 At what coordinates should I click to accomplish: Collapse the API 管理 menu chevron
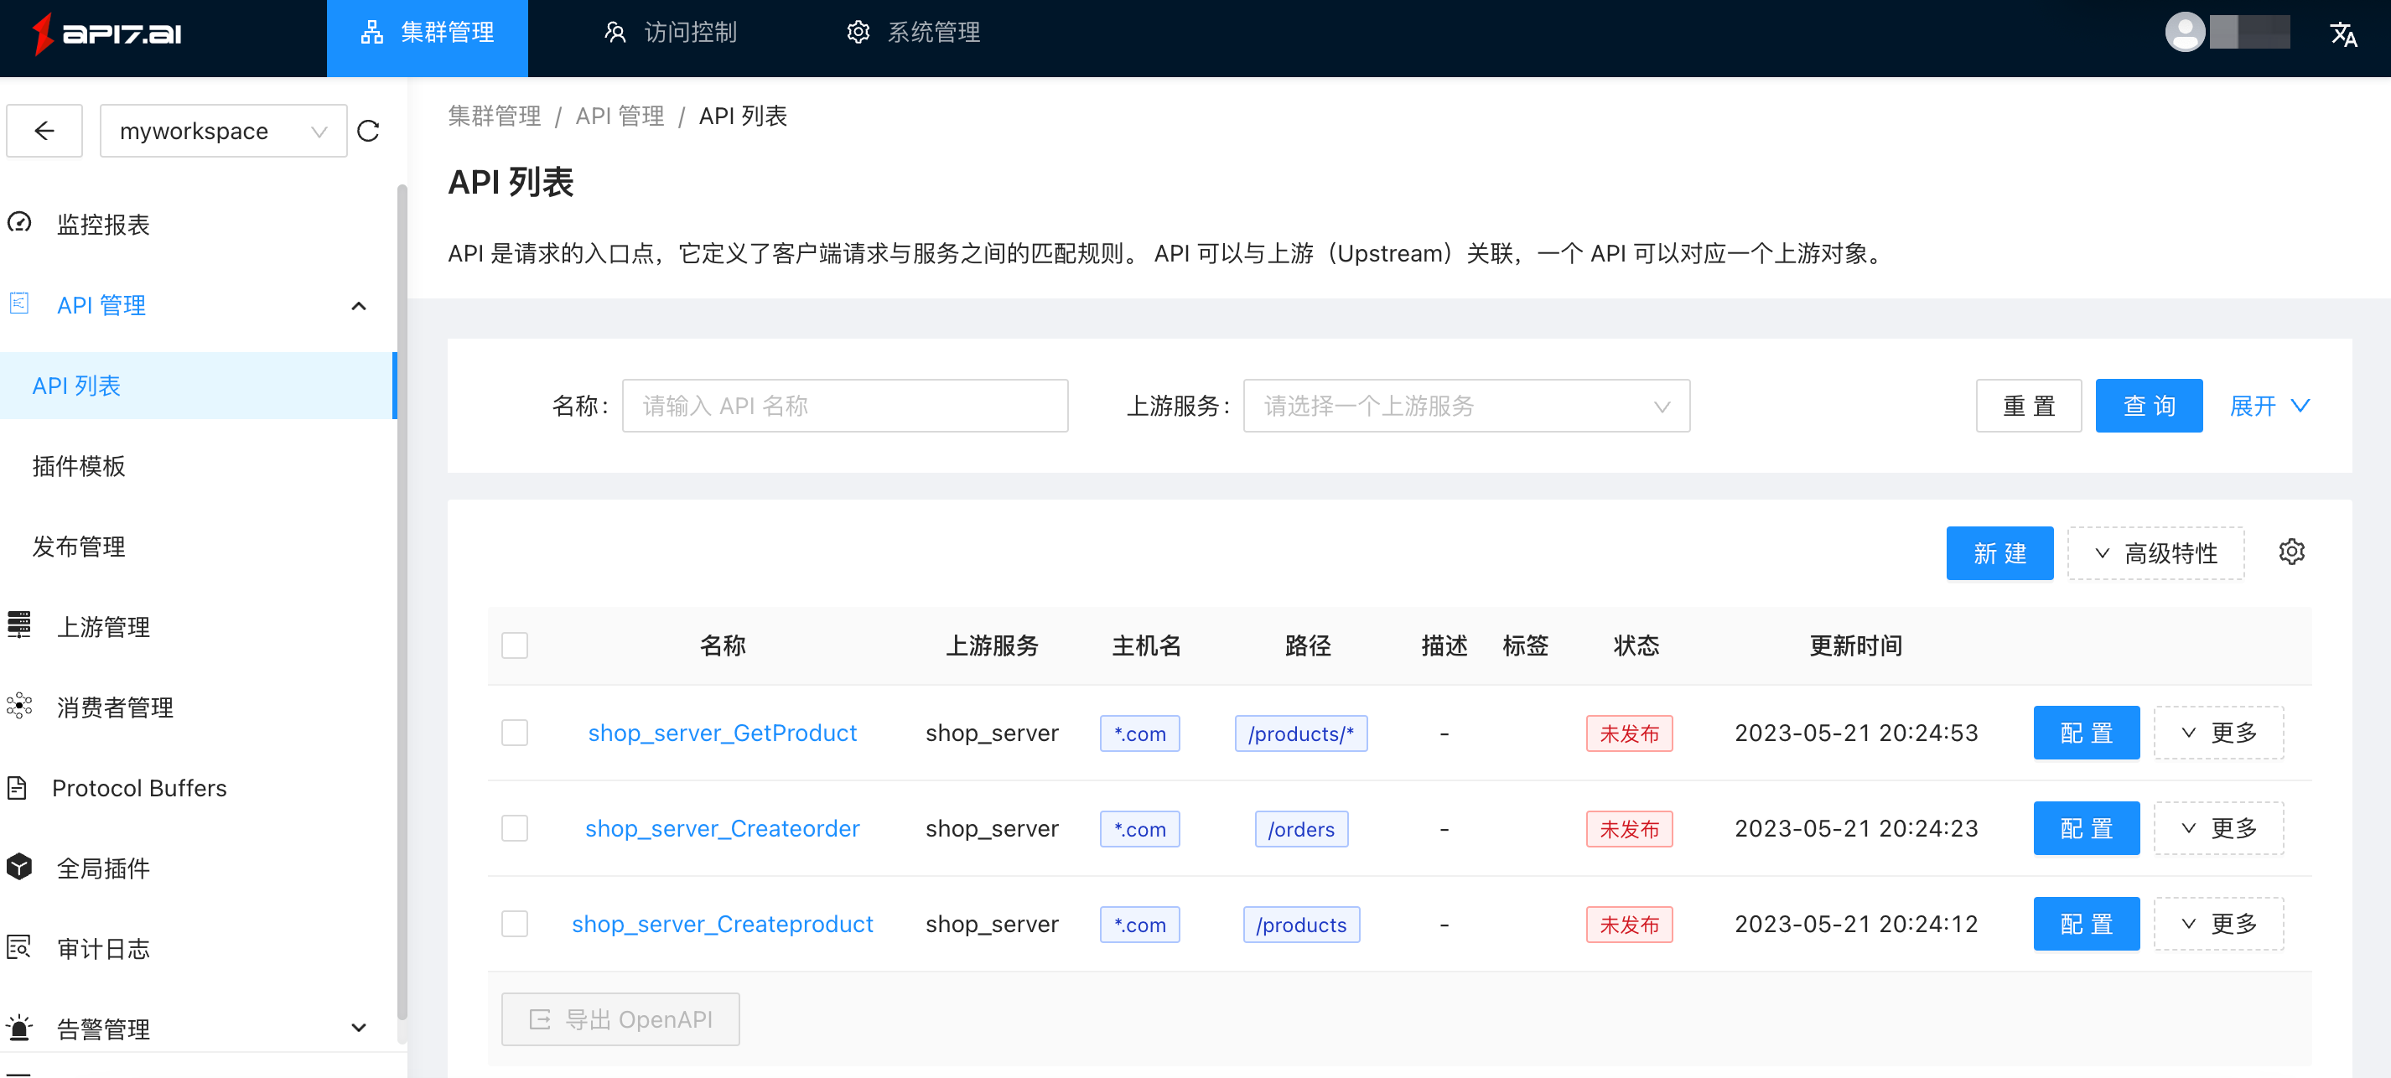pos(359,305)
